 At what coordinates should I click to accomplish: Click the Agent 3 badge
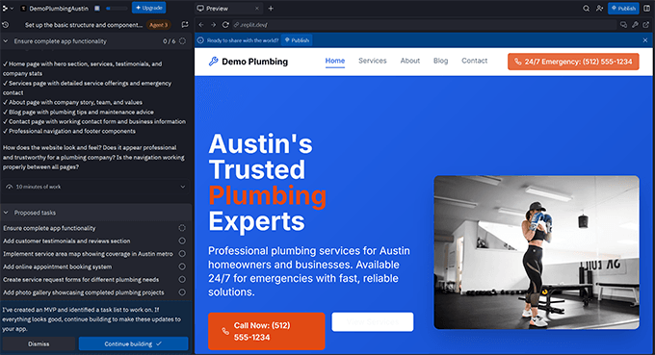(158, 25)
